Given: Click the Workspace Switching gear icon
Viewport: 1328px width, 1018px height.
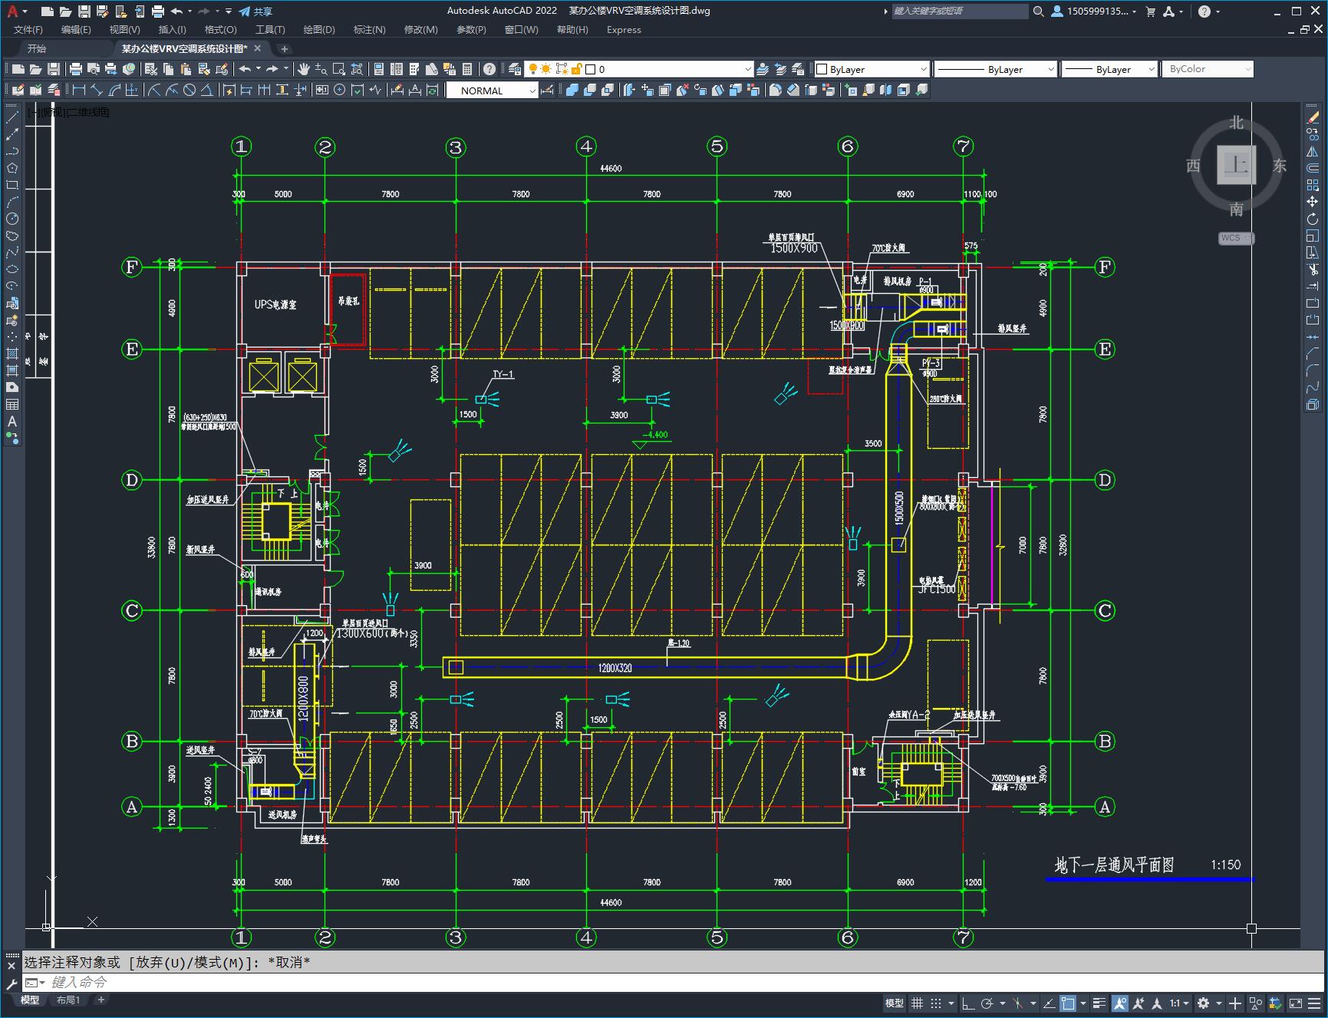Looking at the screenshot, I should (x=1204, y=1003).
